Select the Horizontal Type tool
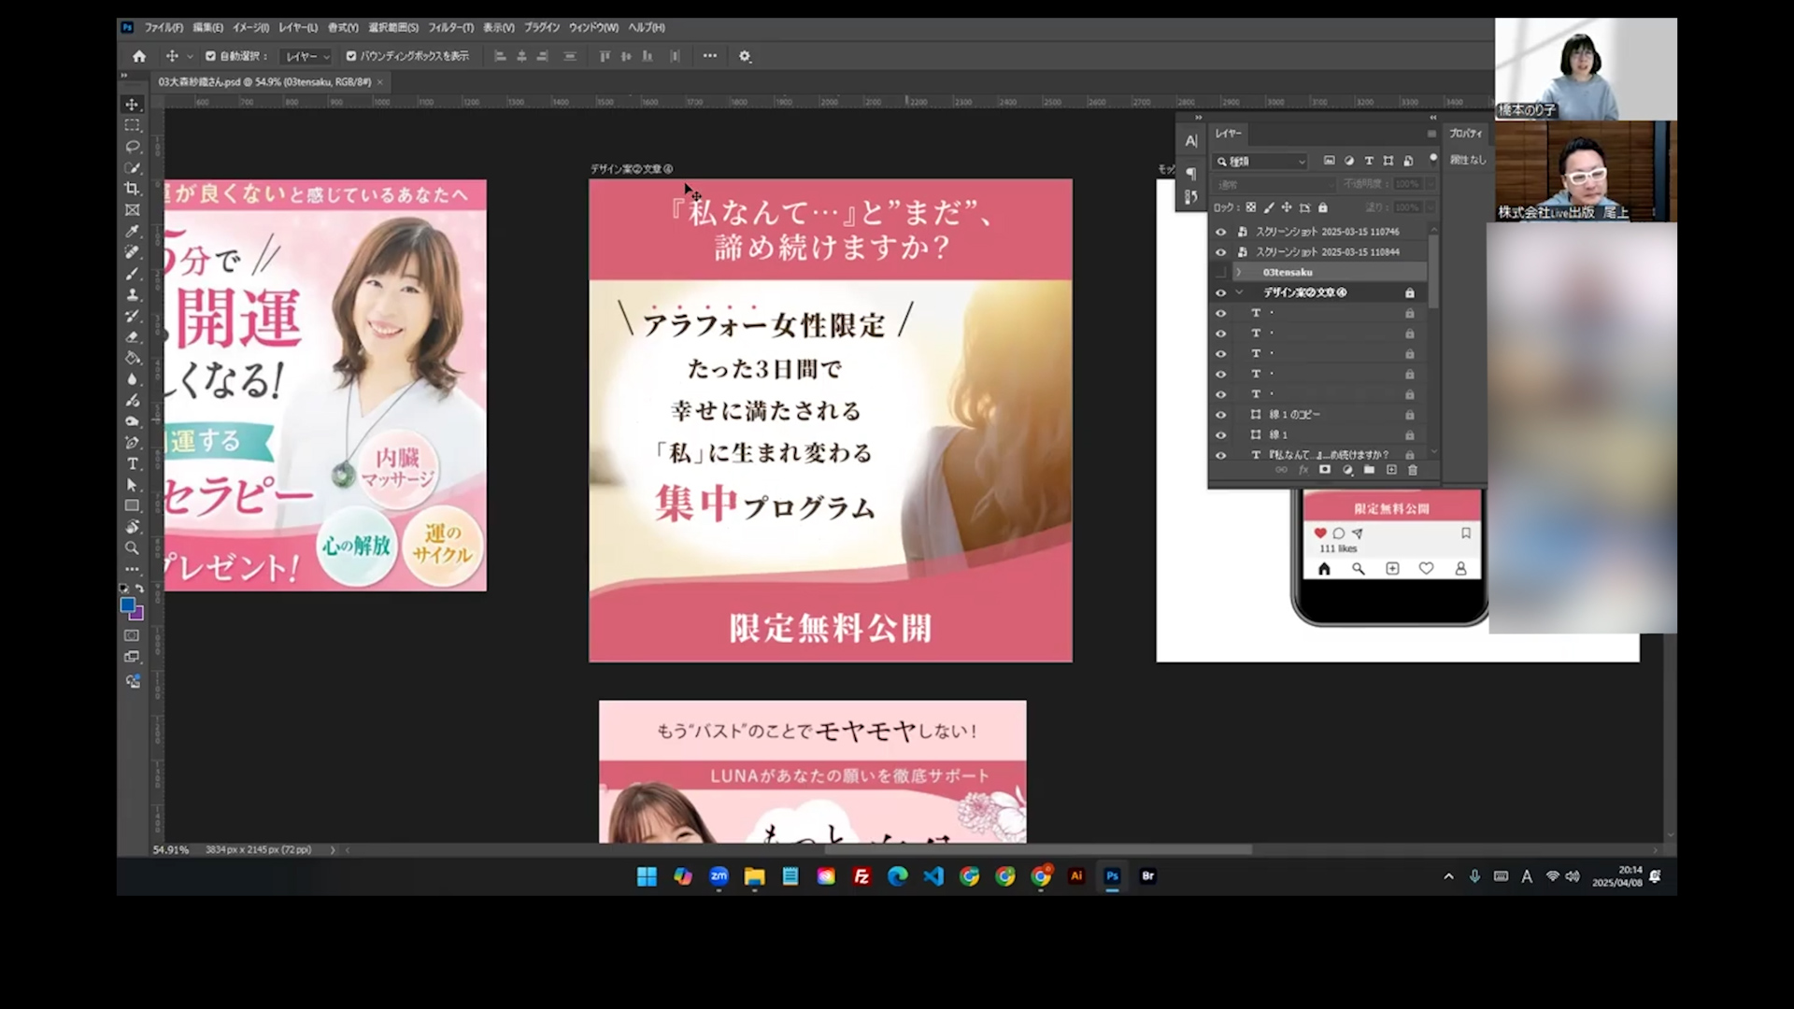Screen dimensions: 1794x1009 133,464
